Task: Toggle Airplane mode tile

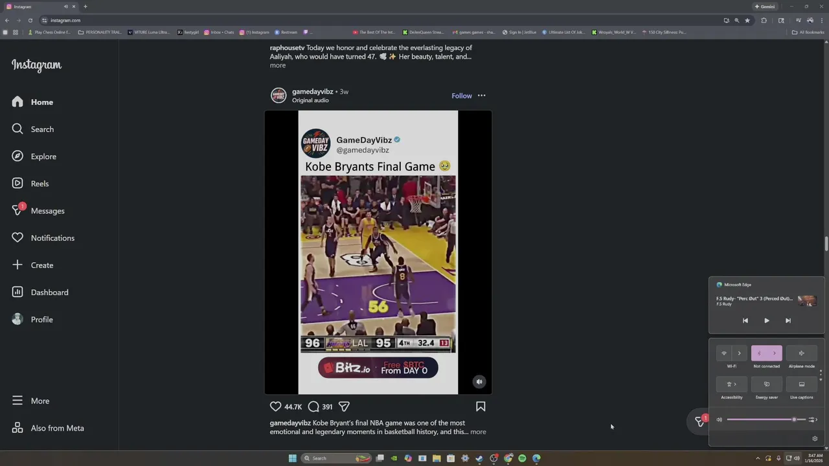Action: (x=802, y=353)
